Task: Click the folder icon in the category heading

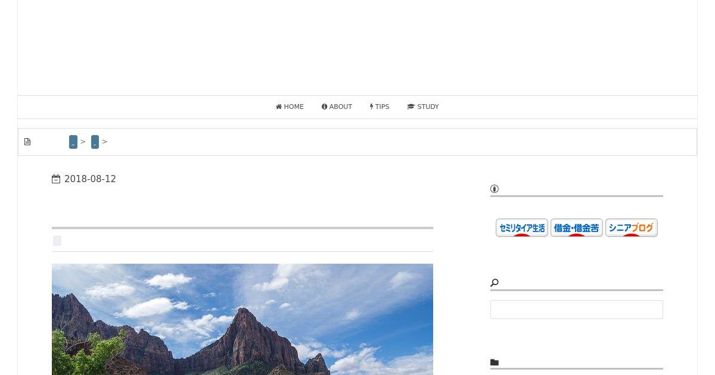Action: [495, 362]
